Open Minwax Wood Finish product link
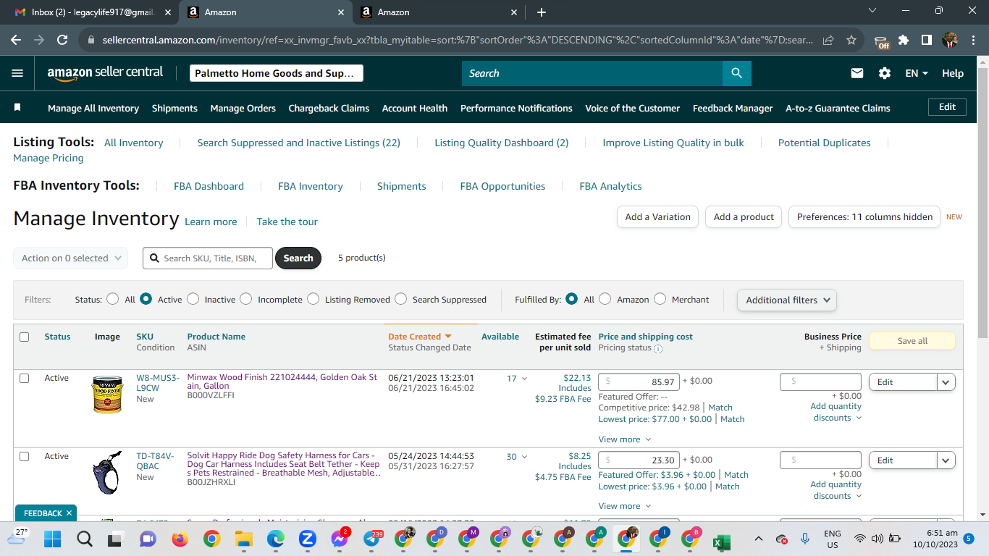Image resolution: width=989 pixels, height=556 pixels. coord(282,382)
